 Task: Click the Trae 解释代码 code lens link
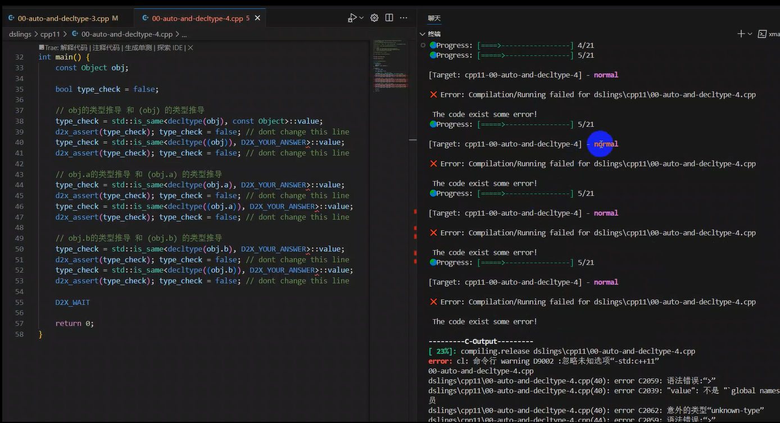pyautogui.click(x=64, y=48)
